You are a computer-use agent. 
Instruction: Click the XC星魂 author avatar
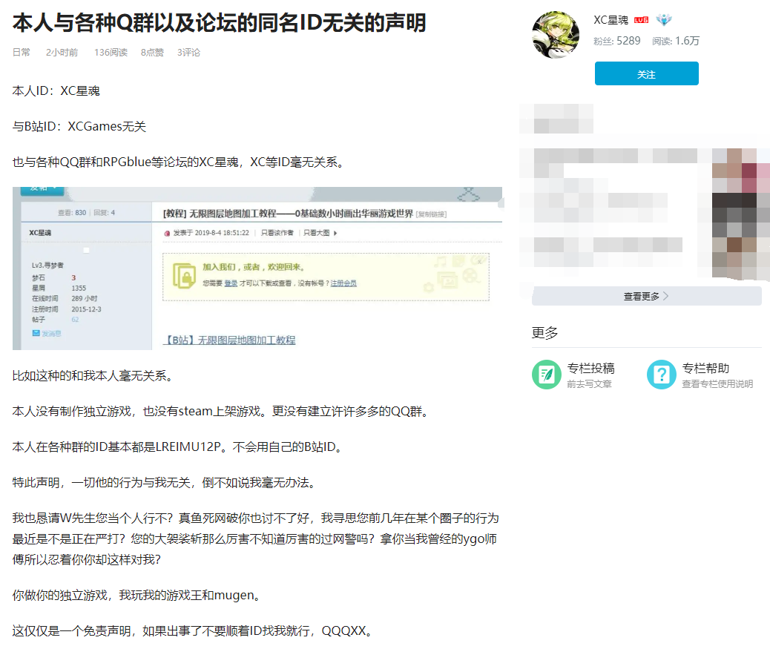coord(556,34)
